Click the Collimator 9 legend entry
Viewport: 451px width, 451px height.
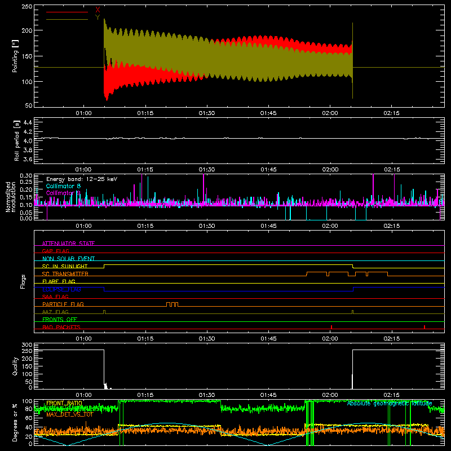click(63, 193)
